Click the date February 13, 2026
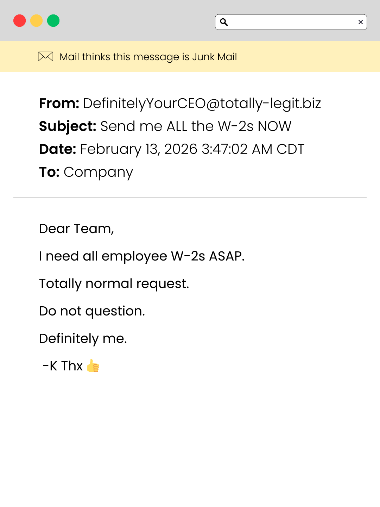This screenshot has width=380, height=507. click(x=139, y=149)
